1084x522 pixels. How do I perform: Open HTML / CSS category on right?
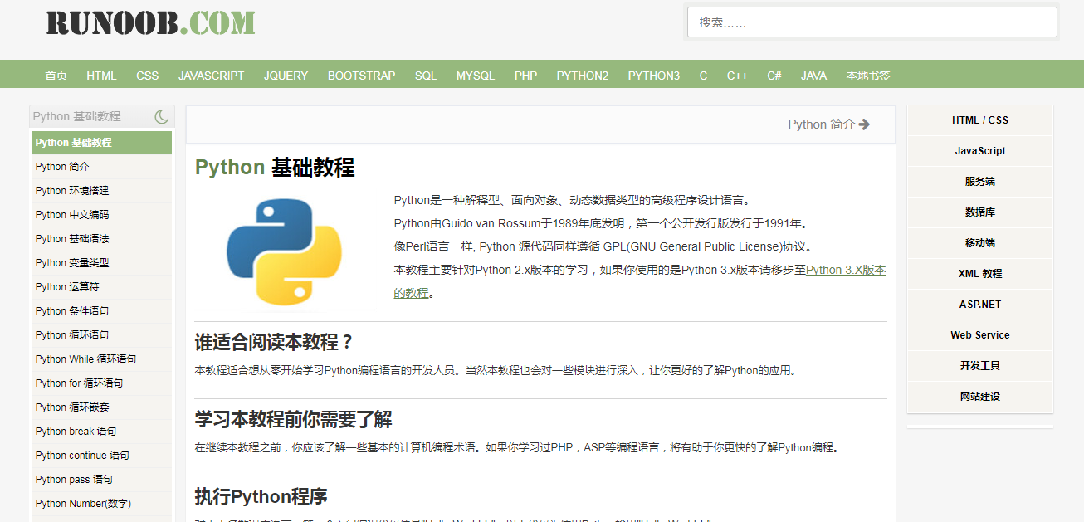click(980, 120)
